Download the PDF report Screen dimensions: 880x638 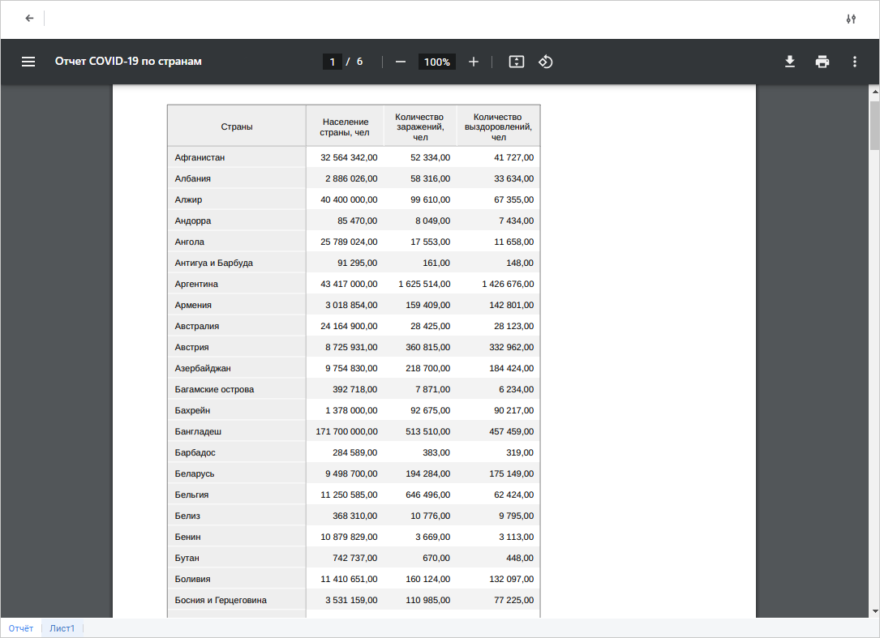[x=789, y=62]
